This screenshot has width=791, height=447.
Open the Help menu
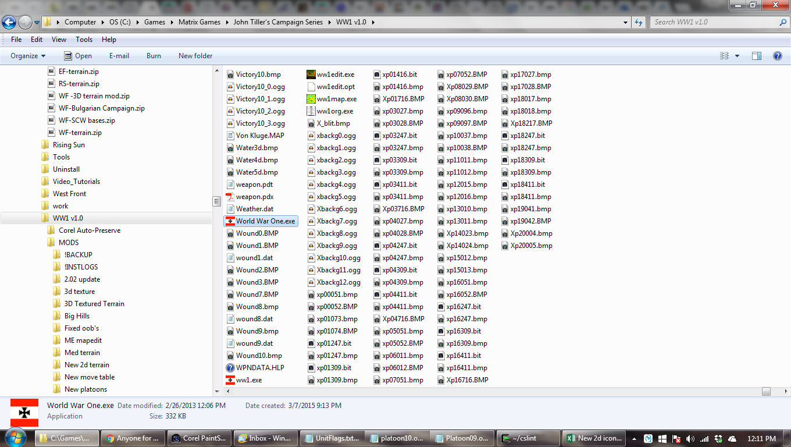point(109,40)
